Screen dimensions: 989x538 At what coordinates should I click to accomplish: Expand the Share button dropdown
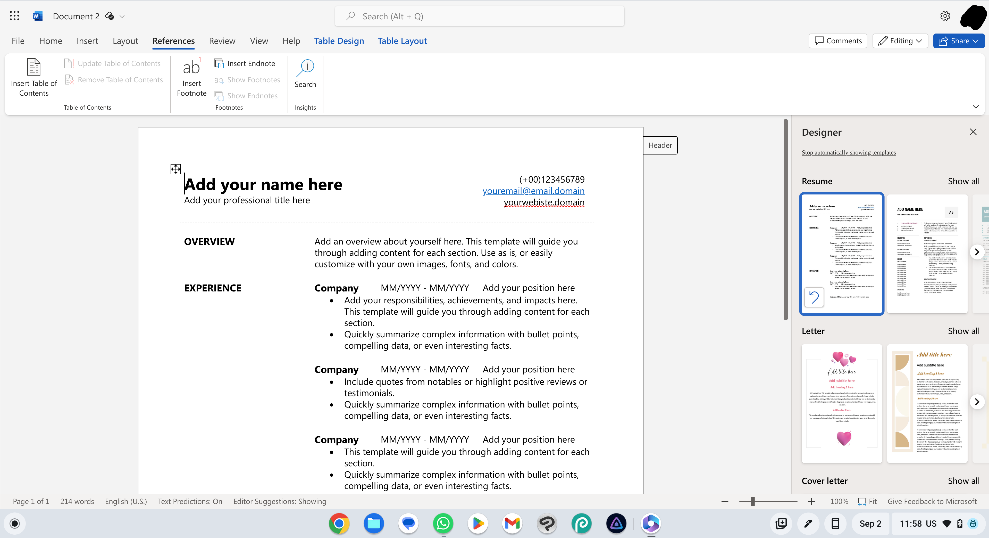(976, 41)
